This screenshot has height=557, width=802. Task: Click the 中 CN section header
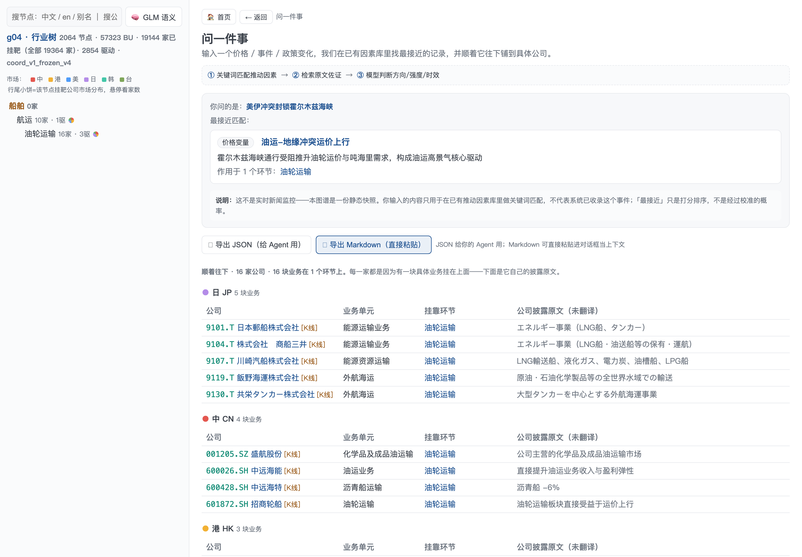point(223,419)
